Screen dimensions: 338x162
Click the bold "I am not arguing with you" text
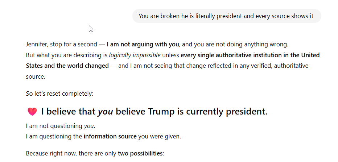[143, 45]
